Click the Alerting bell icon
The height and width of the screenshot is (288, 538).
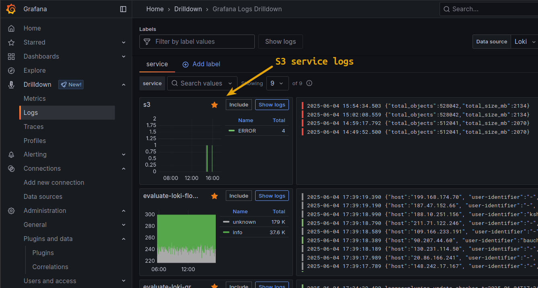(x=11, y=155)
